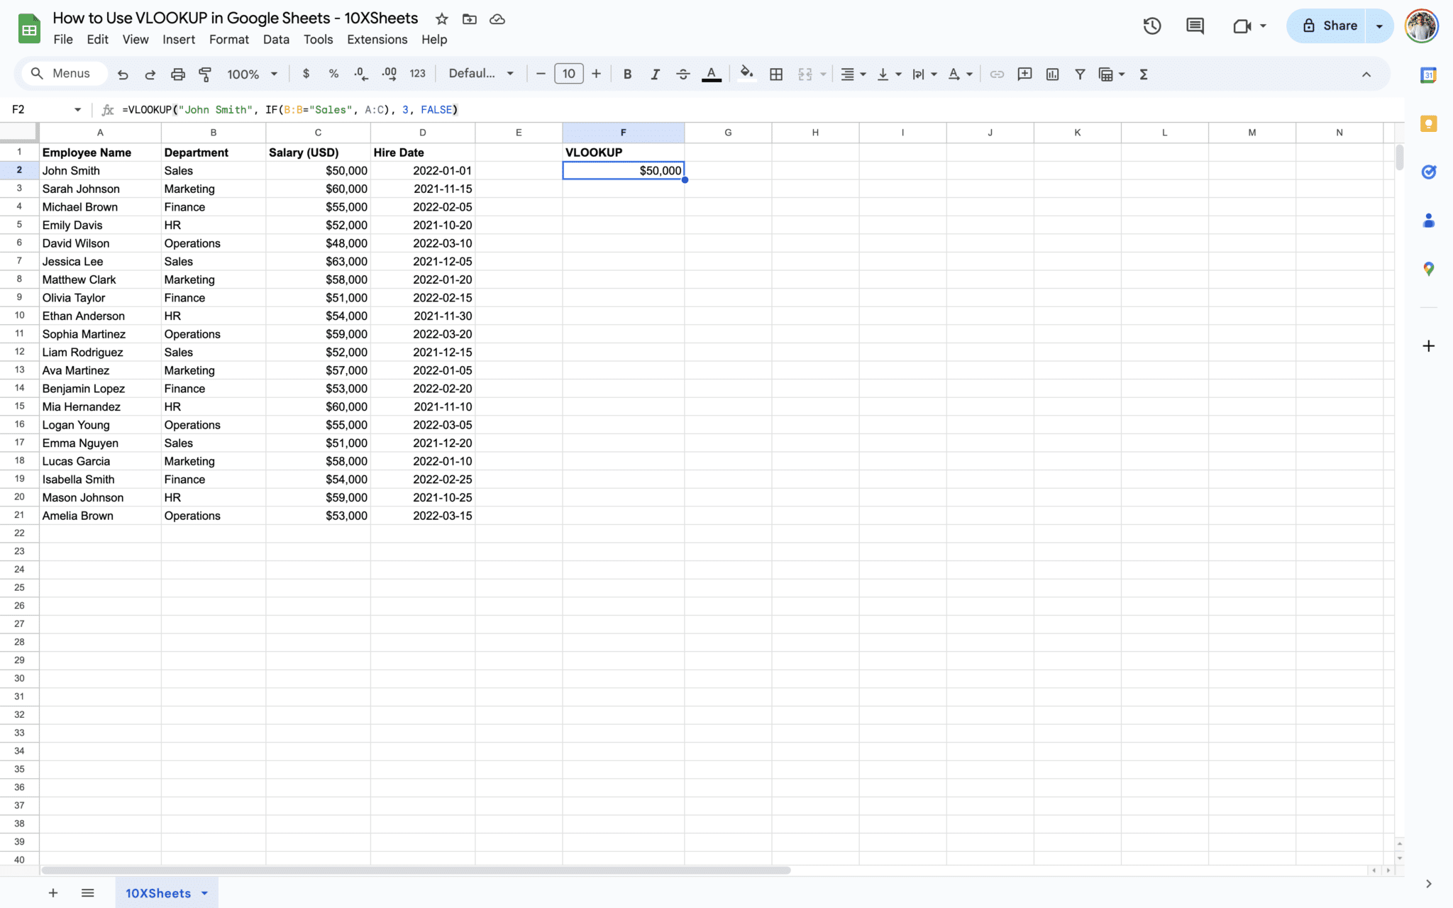
Task: Open horizontal align dropdown
Action: tap(853, 74)
